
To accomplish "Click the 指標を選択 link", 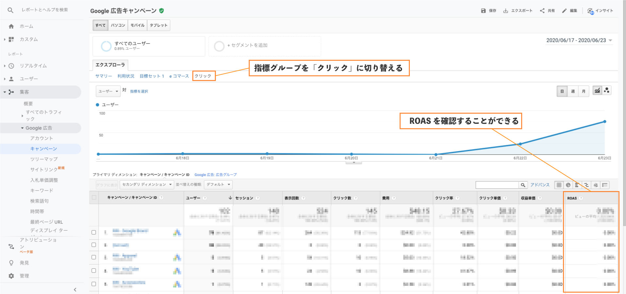I will point(139,91).
